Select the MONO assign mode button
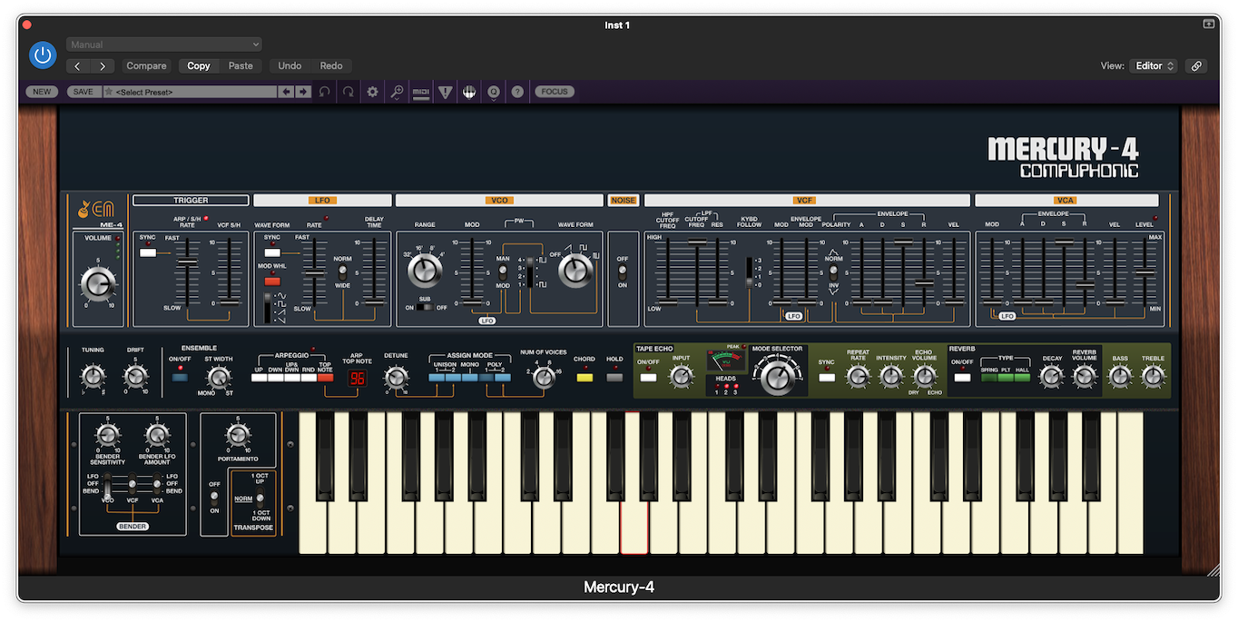Image resolution: width=1238 pixels, height=622 pixels. point(469,378)
